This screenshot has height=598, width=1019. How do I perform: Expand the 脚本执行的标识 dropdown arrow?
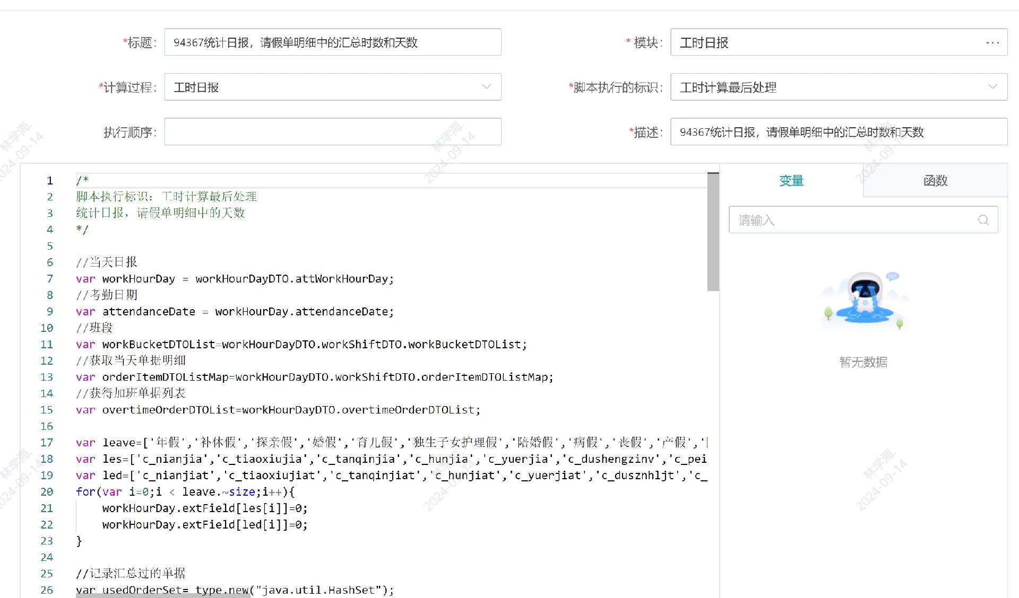pos(992,87)
